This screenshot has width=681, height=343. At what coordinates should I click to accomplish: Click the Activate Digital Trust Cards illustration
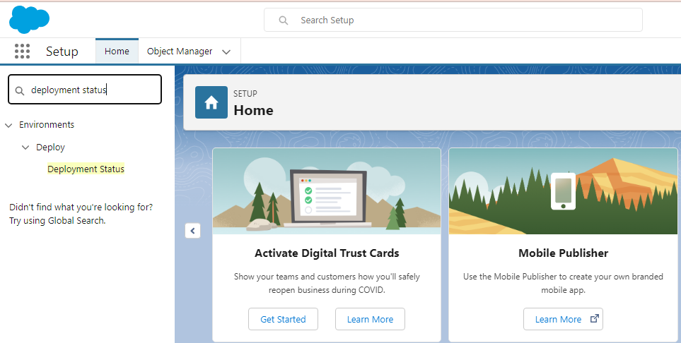click(327, 191)
